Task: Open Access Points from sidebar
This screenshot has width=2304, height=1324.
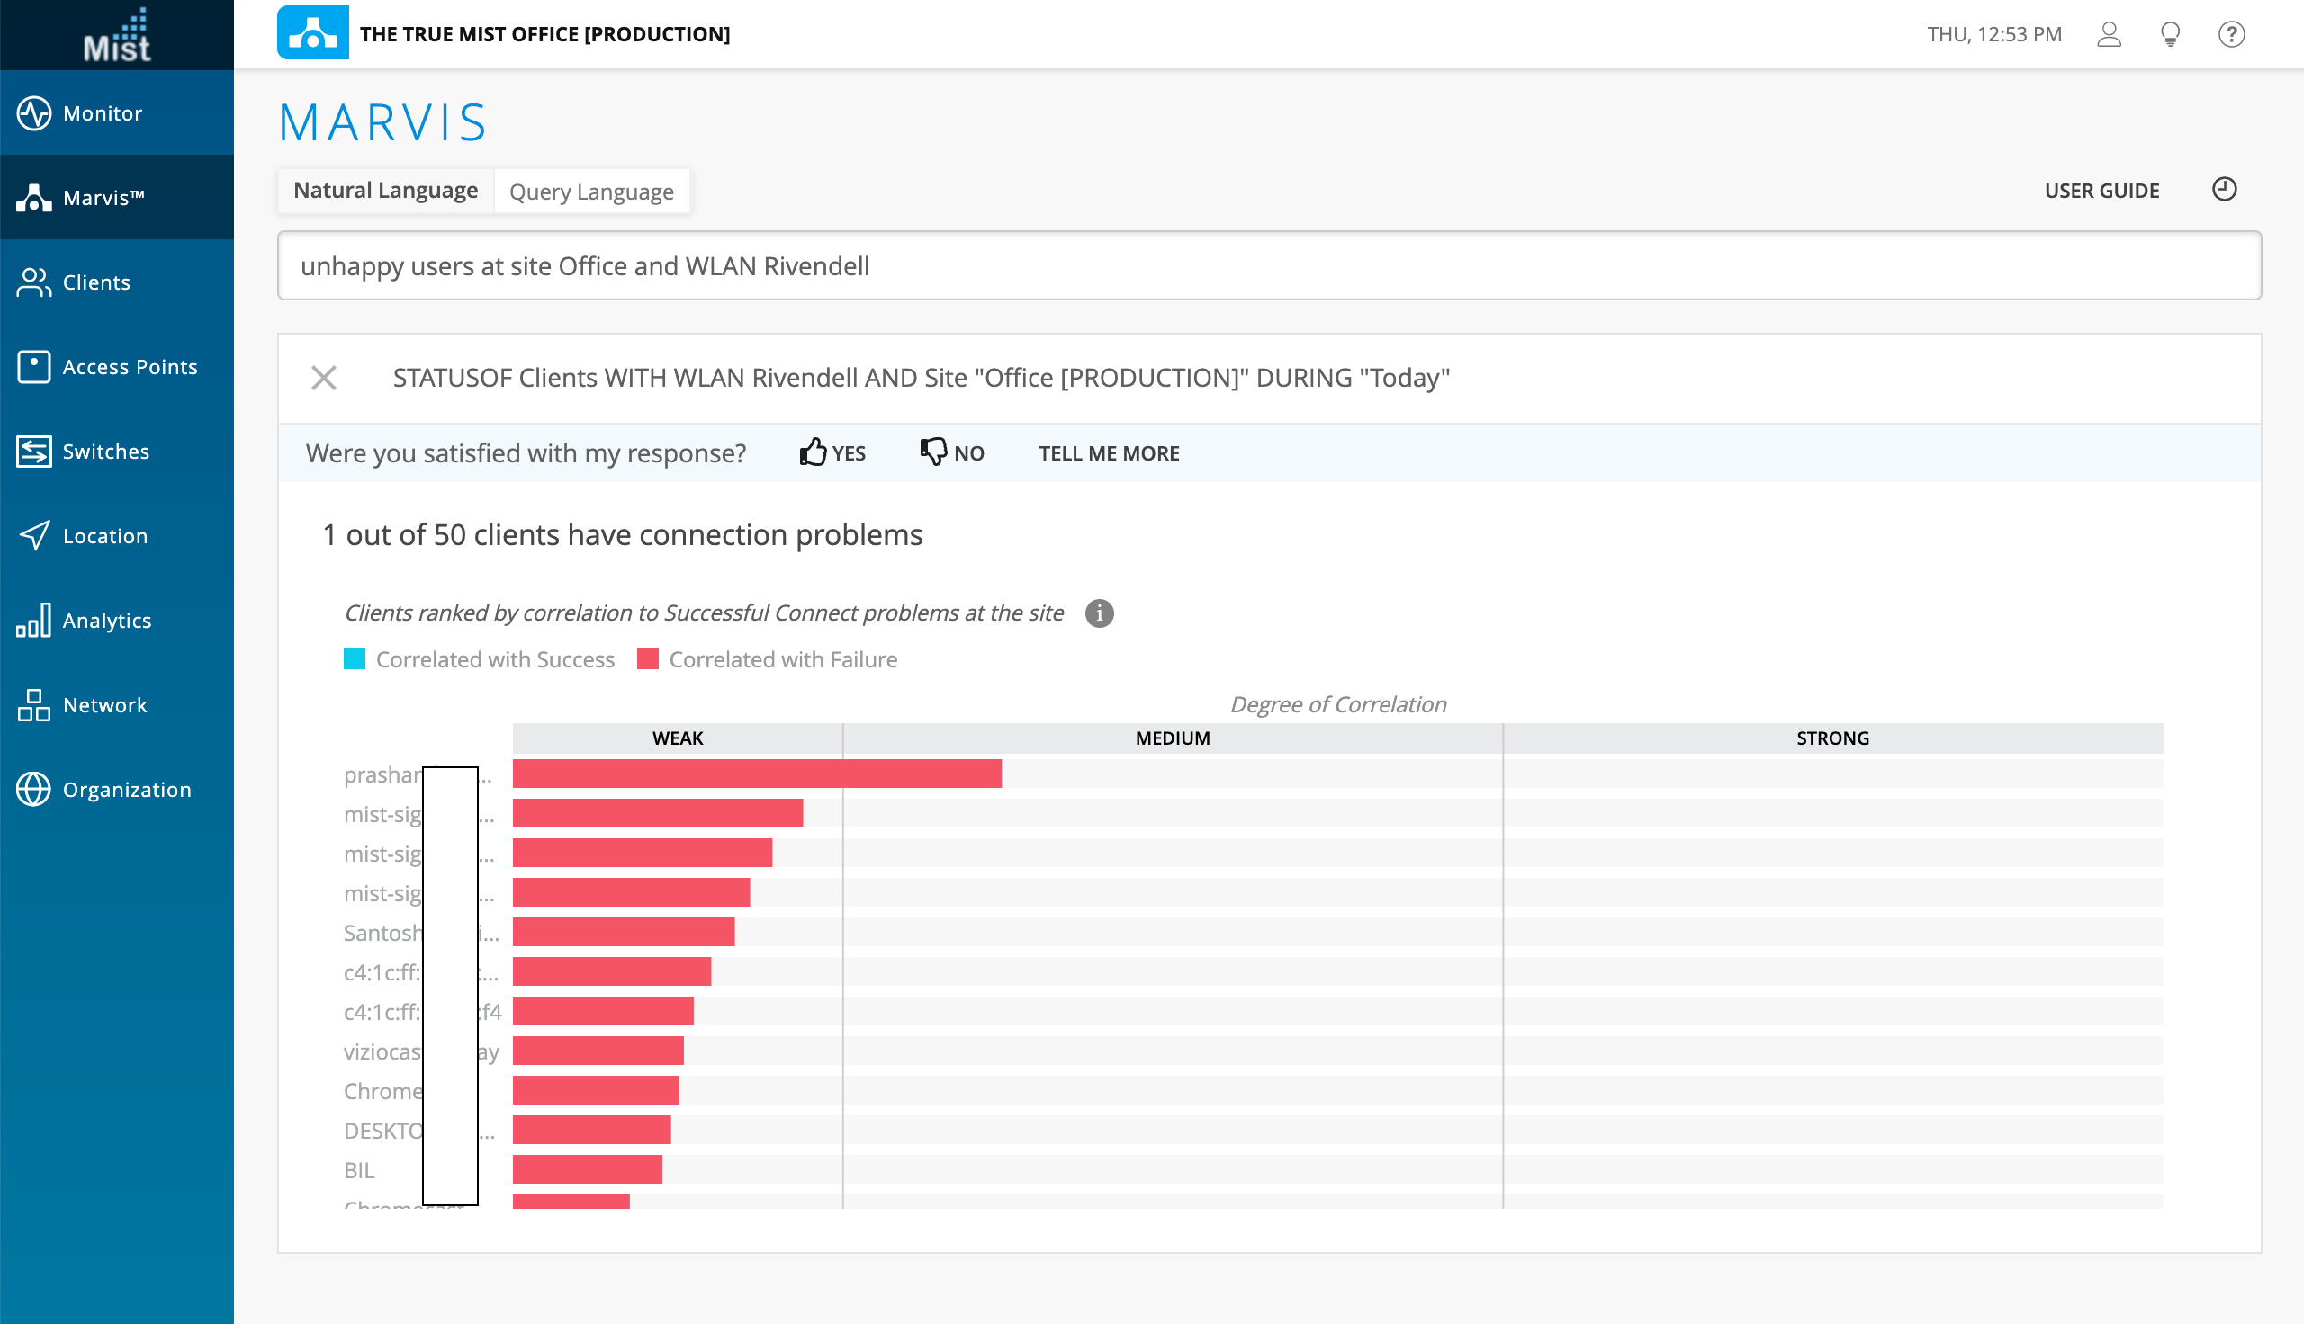Action: [x=130, y=366]
